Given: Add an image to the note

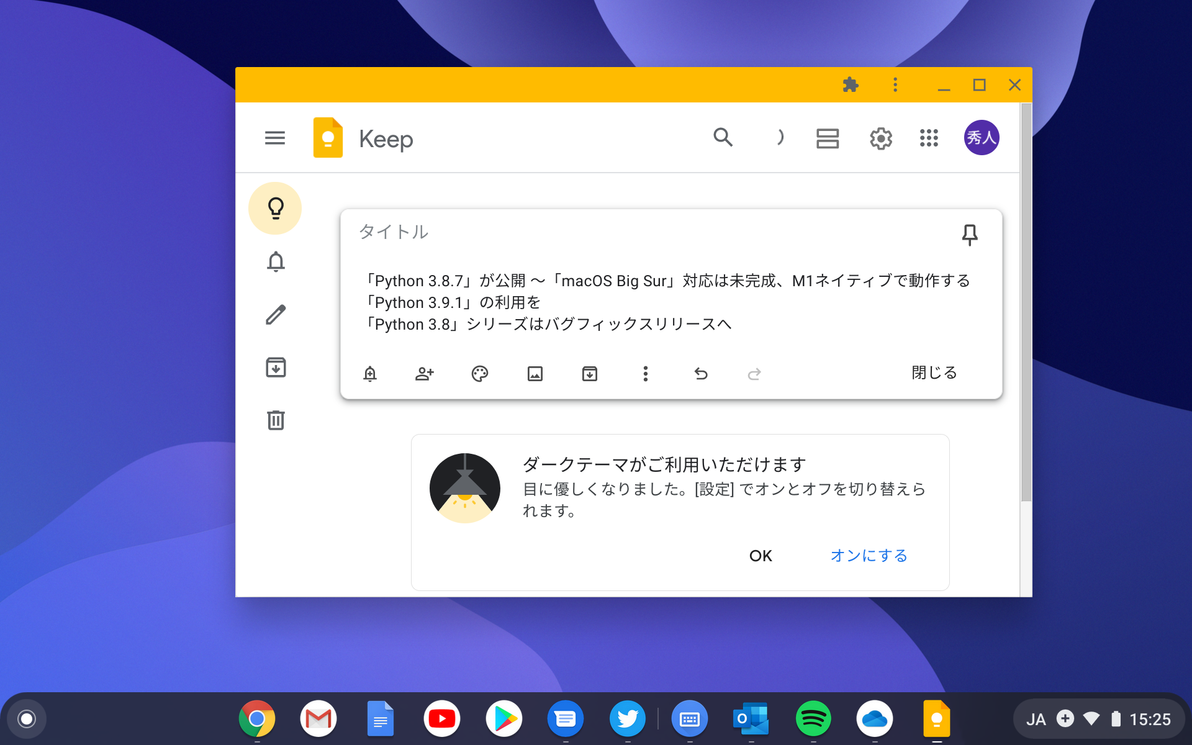Looking at the screenshot, I should pos(535,374).
